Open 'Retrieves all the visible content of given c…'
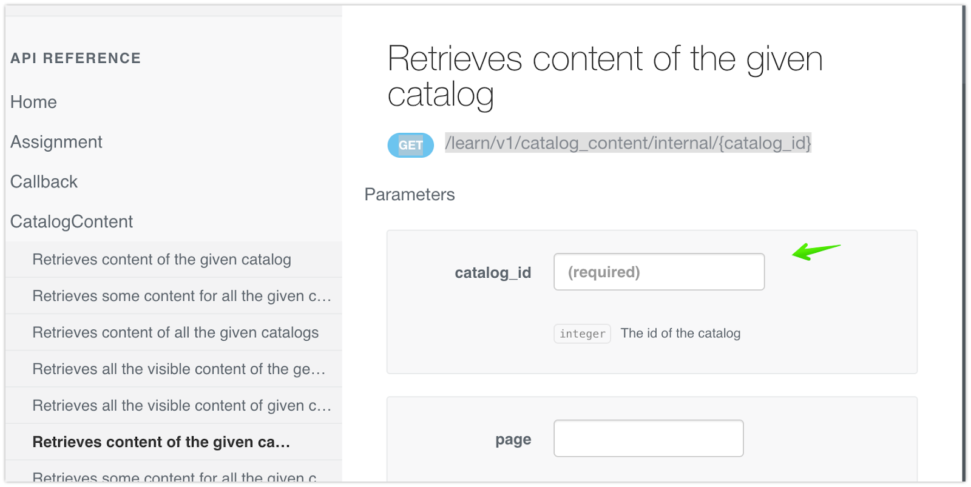 181,405
